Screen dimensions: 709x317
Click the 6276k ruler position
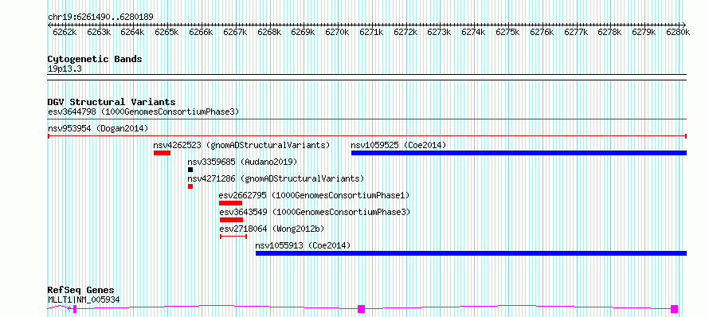[542, 32]
